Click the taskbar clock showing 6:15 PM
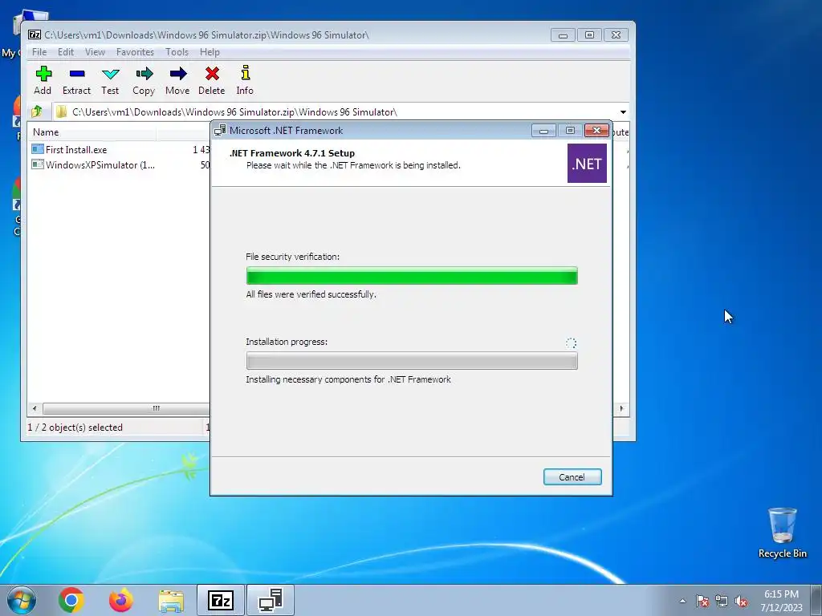Viewport: 822px width, 616px height. tap(781, 600)
